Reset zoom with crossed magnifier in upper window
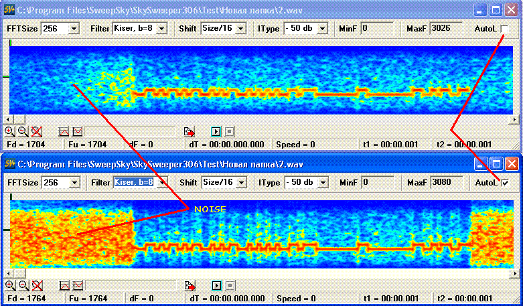The width and height of the screenshot is (523, 306). tap(36, 131)
